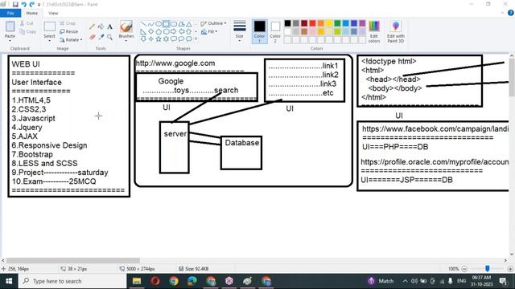The image size is (515, 289).
Task: Choose the Five-point star shape
Action: click(x=159, y=39)
